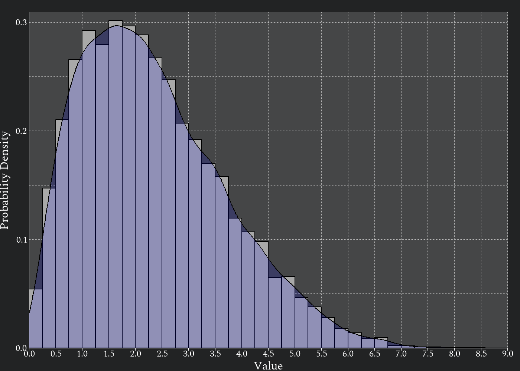Select the tallest histogram bar between 1.5 and 1.75

(116, 184)
